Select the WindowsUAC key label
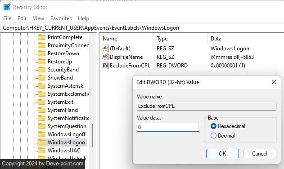This screenshot has width=284, height=169. tap(64, 151)
